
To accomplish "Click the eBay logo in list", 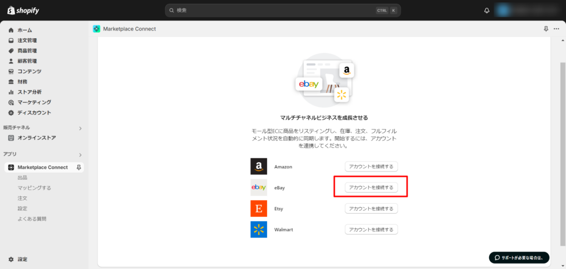I will click(259, 187).
